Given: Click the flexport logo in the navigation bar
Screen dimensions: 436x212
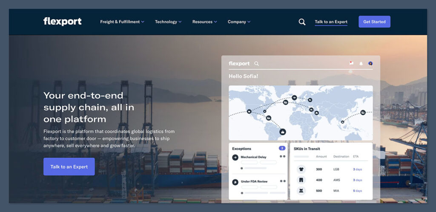Looking at the screenshot, I should (x=62, y=21).
